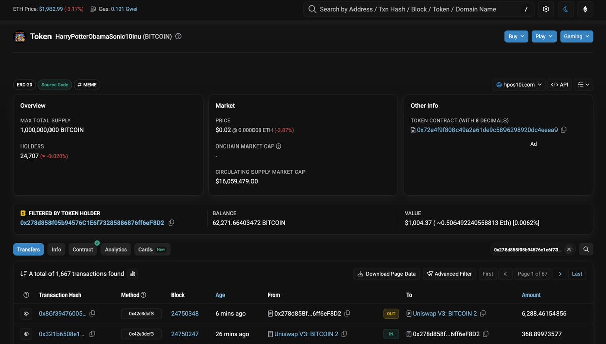Switch to the Cards tab
Image resolution: width=606 pixels, height=344 pixels.
click(x=152, y=249)
